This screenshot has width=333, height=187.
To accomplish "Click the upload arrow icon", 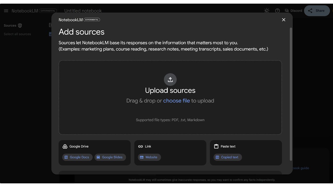I will pyautogui.click(x=170, y=79).
